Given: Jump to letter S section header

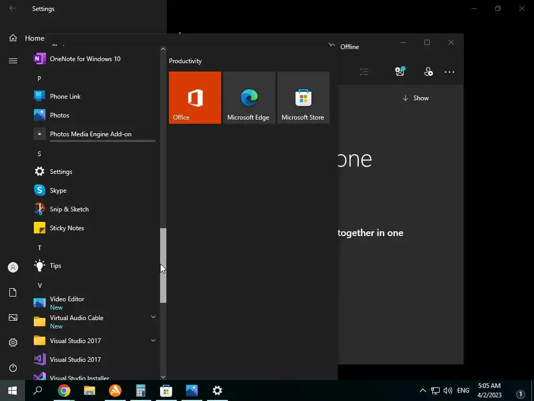Looking at the screenshot, I should [39, 154].
